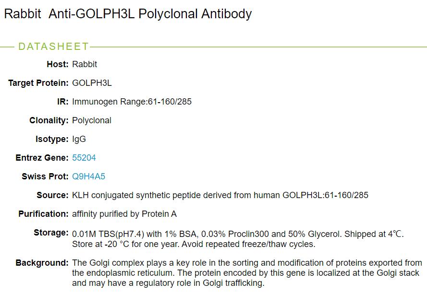Click the DATASHEET section heading
427x294 pixels.
pyautogui.click(x=53, y=47)
